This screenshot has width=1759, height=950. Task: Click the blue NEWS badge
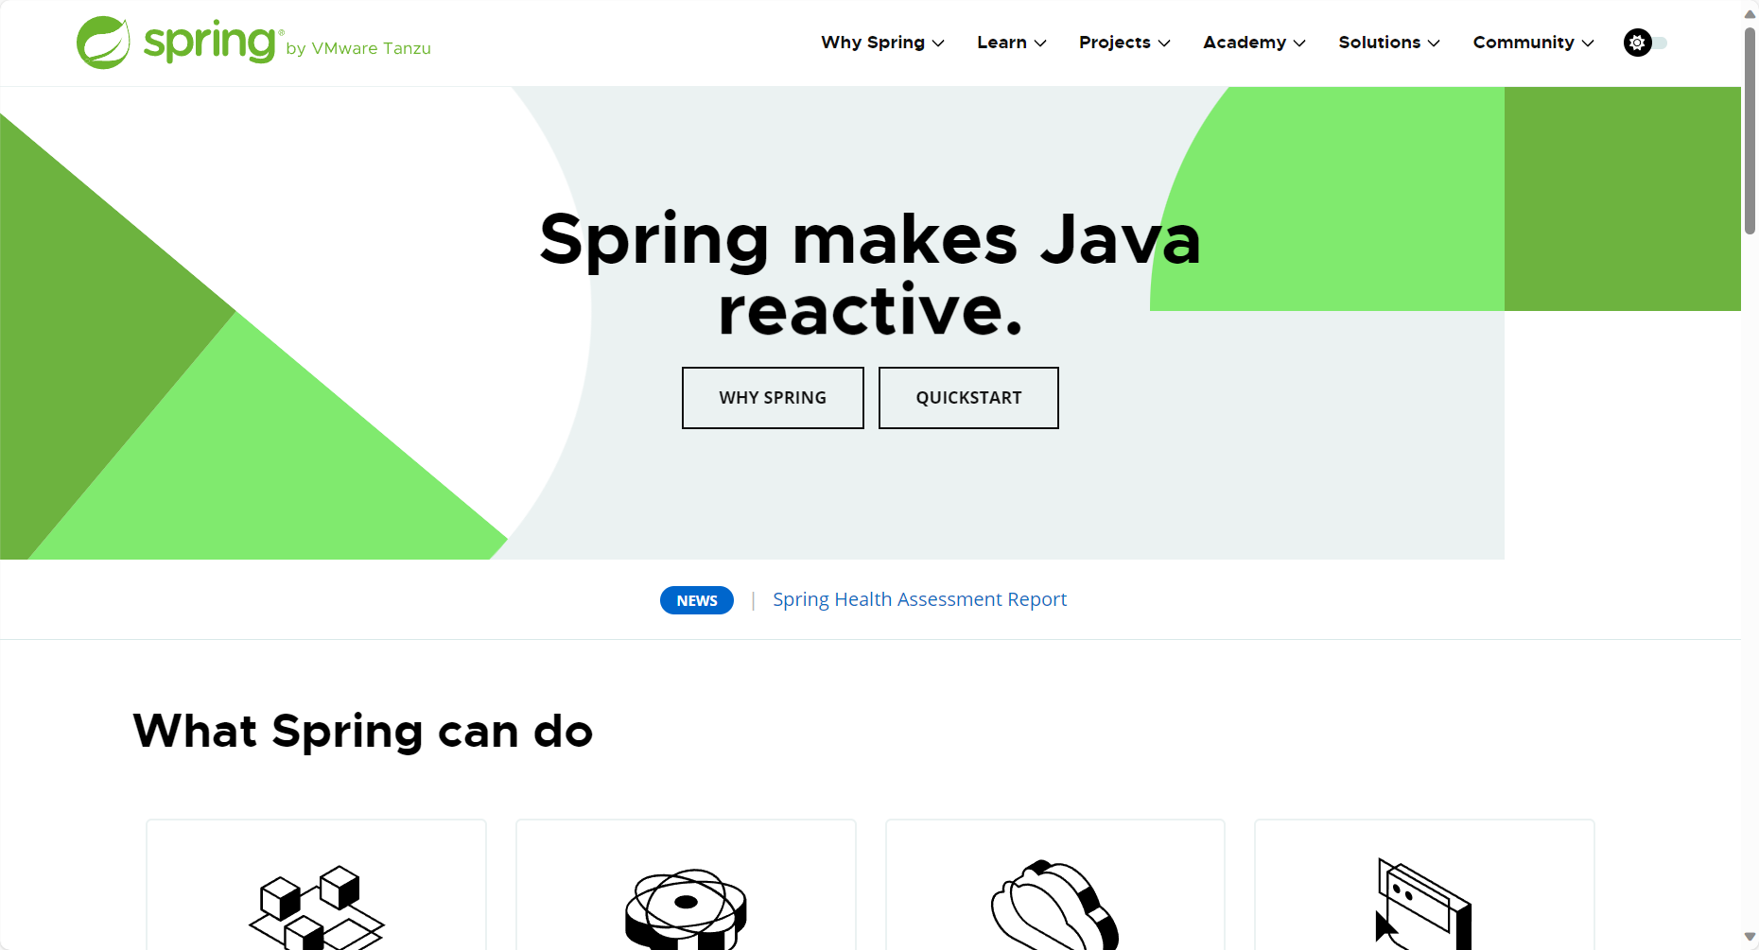pos(697,600)
